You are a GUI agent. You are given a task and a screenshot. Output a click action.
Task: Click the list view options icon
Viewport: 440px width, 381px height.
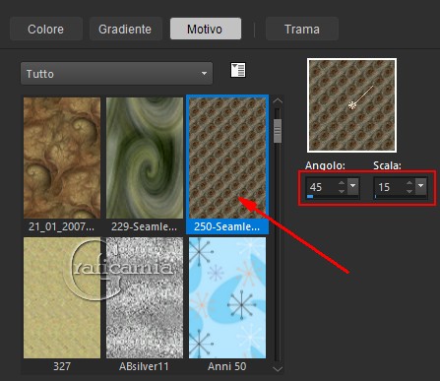(x=238, y=70)
